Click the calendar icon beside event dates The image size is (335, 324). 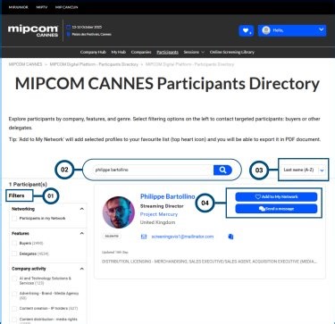click(x=68, y=27)
